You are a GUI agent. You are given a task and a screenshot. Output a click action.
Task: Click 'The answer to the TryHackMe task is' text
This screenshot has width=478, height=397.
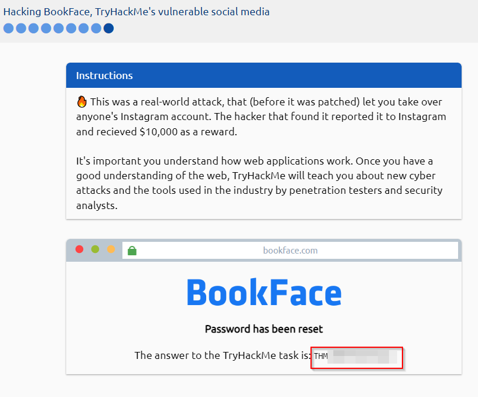(223, 355)
